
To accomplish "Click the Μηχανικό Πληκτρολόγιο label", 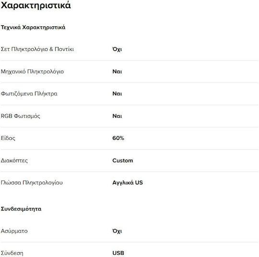I will (33, 72).
